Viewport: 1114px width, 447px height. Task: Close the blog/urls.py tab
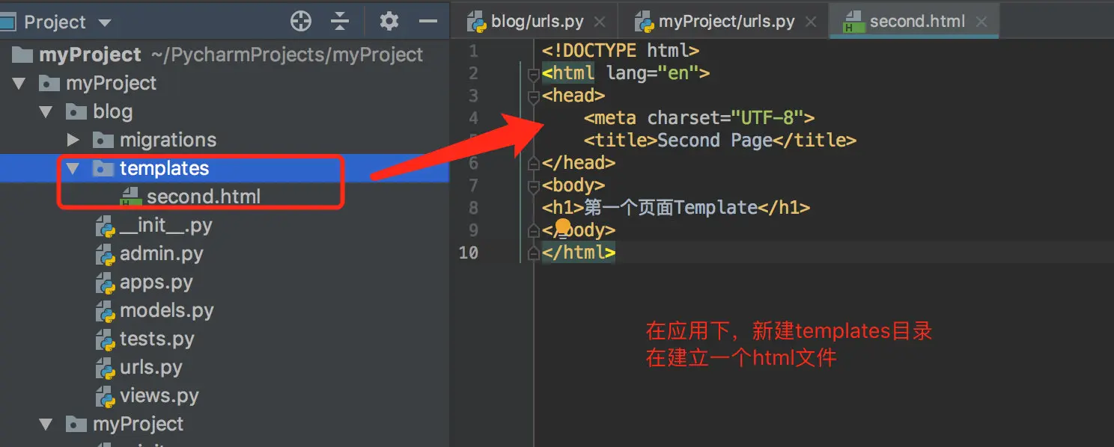tap(598, 22)
